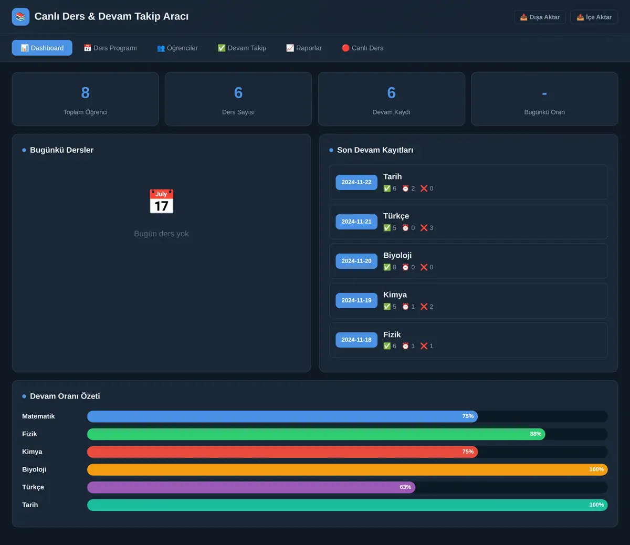
Task: Click the 'Bugünkü Dersler' heading
Action: [x=61, y=150]
